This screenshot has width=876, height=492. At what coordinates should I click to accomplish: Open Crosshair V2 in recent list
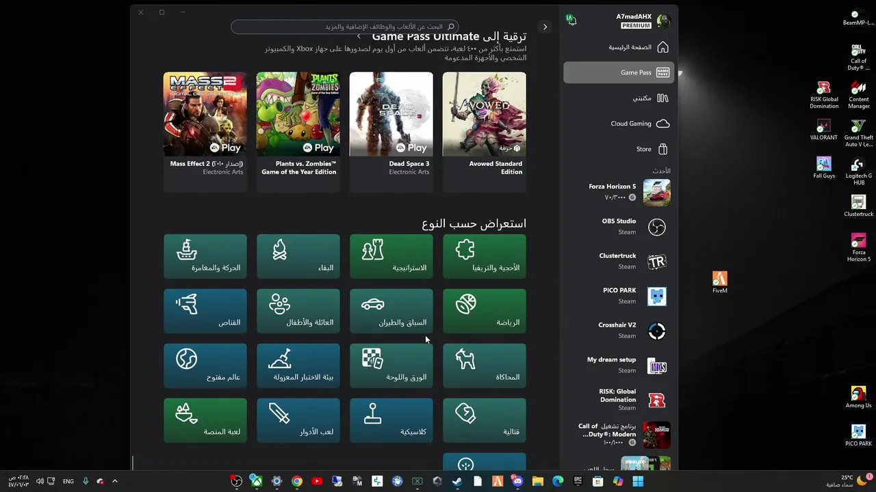(619, 331)
